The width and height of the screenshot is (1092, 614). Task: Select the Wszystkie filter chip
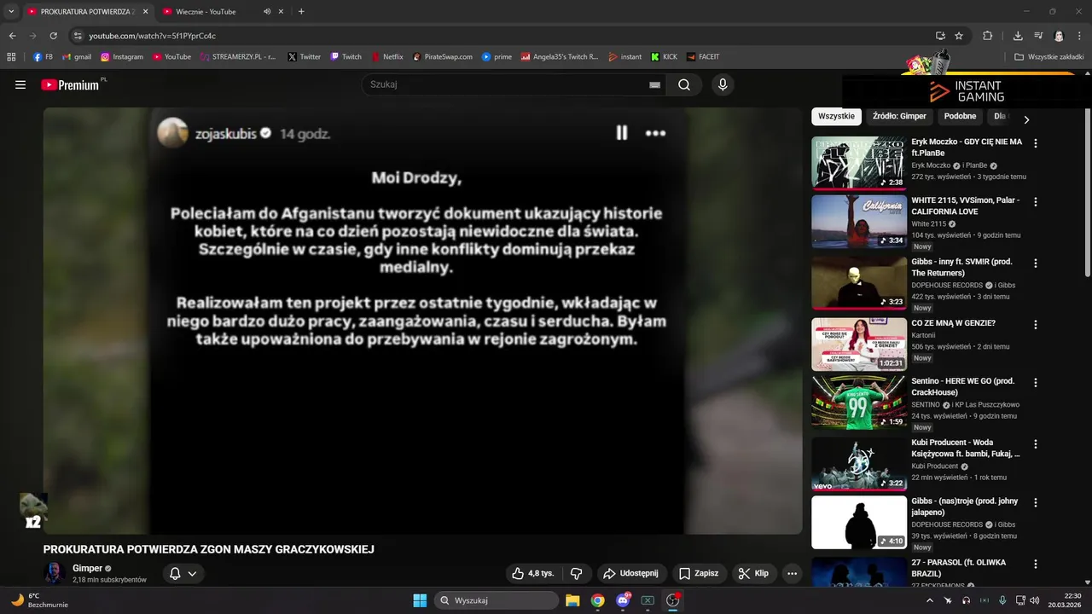coord(836,116)
